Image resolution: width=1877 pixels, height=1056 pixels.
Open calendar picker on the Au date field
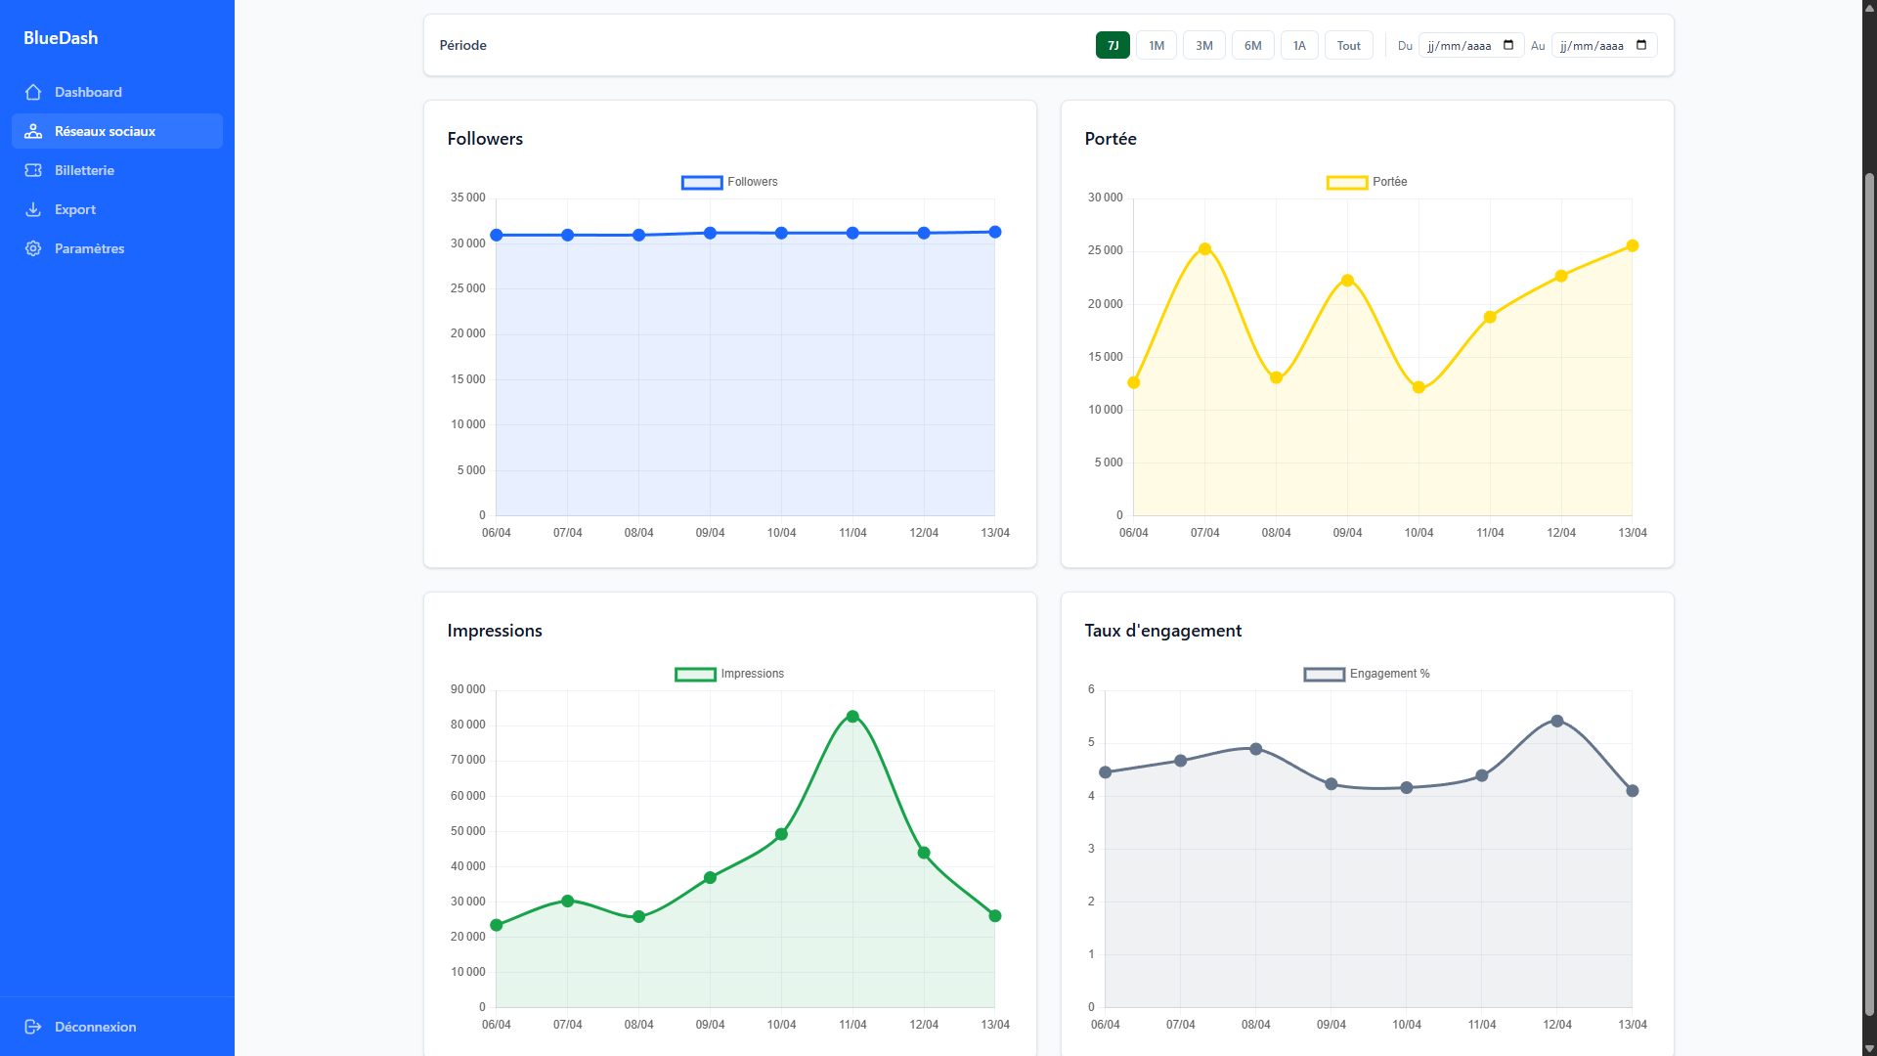[1641, 45]
